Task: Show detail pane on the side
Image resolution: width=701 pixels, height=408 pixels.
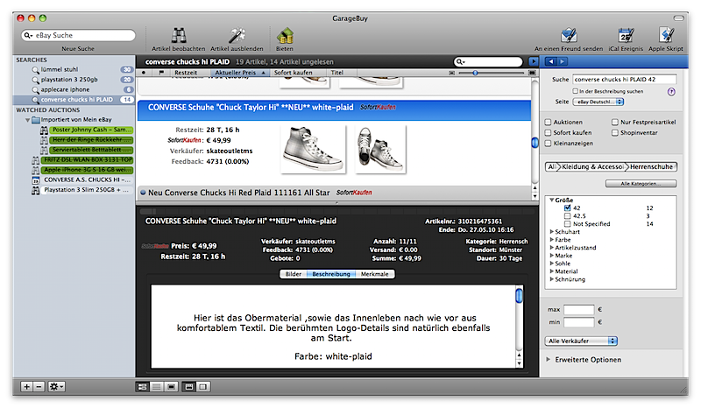Action: 203,387
